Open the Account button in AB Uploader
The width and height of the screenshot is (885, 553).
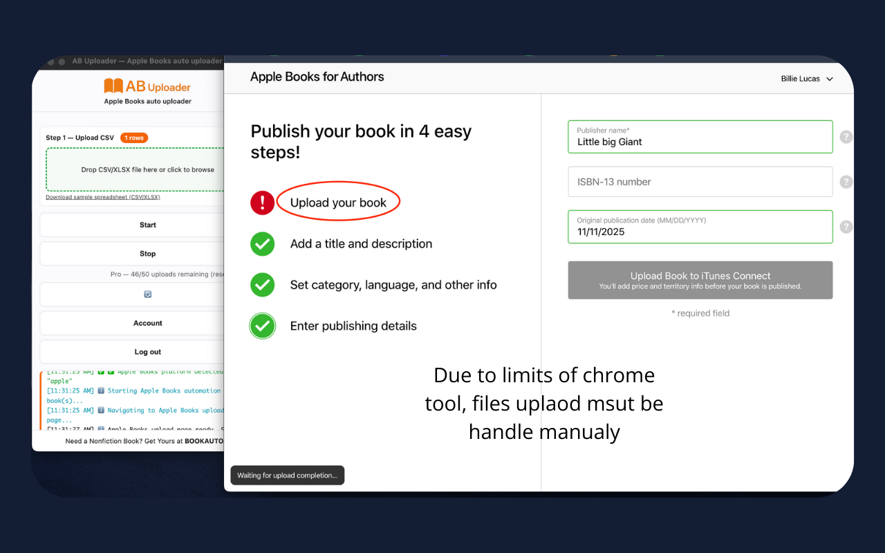pyautogui.click(x=132, y=323)
